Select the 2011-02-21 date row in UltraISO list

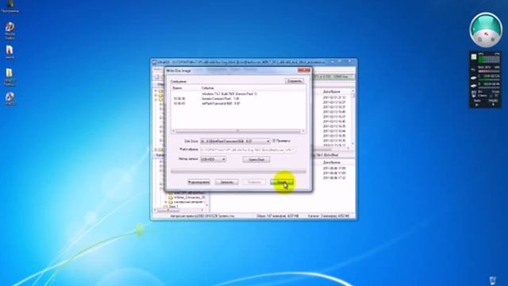coord(334,97)
